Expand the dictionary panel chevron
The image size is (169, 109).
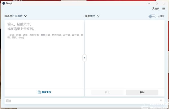point(161,101)
